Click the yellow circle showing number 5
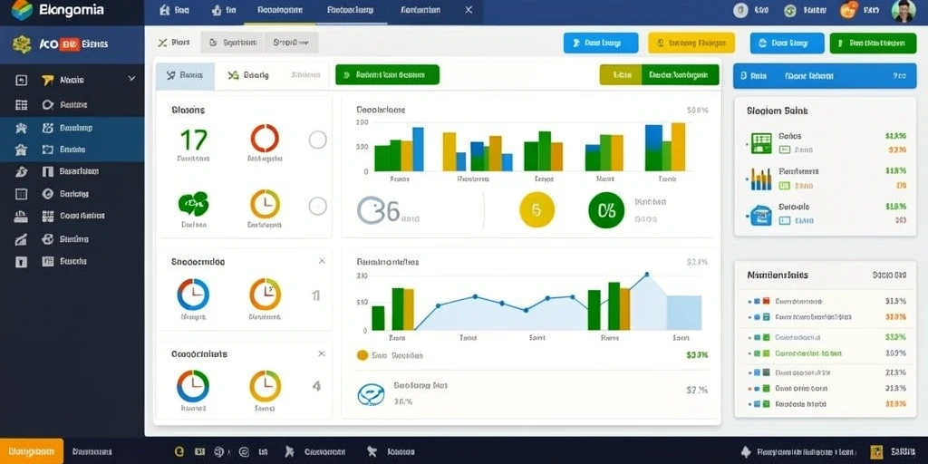Screen dimensions: 928x464 click(536, 210)
